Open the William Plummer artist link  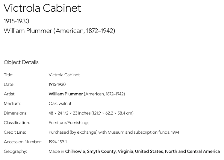(x=66, y=94)
